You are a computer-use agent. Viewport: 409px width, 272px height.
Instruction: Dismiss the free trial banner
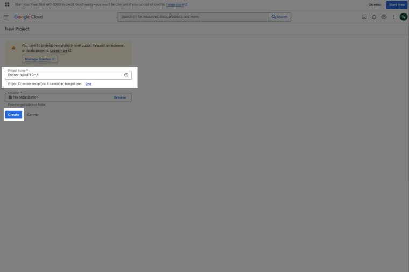point(375,4)
